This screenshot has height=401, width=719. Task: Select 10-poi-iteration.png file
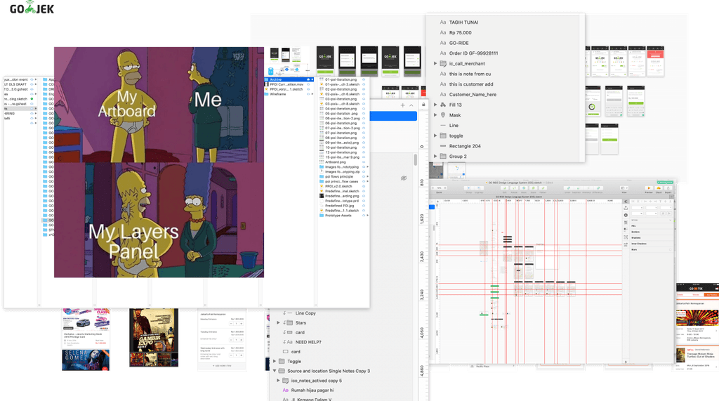(x=341, y=147)
